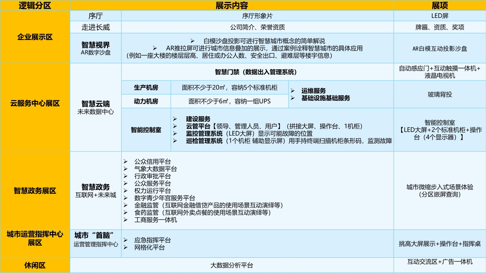Viewport: 486px width, 273px height.
Task: Click the 逻辑分区 column header
Action: [x=35, y=5]
